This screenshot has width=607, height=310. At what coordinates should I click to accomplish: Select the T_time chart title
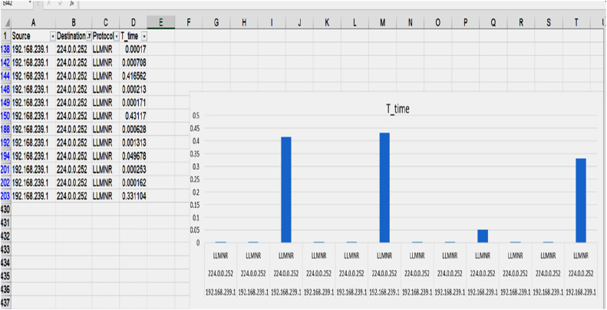[398, 109]
